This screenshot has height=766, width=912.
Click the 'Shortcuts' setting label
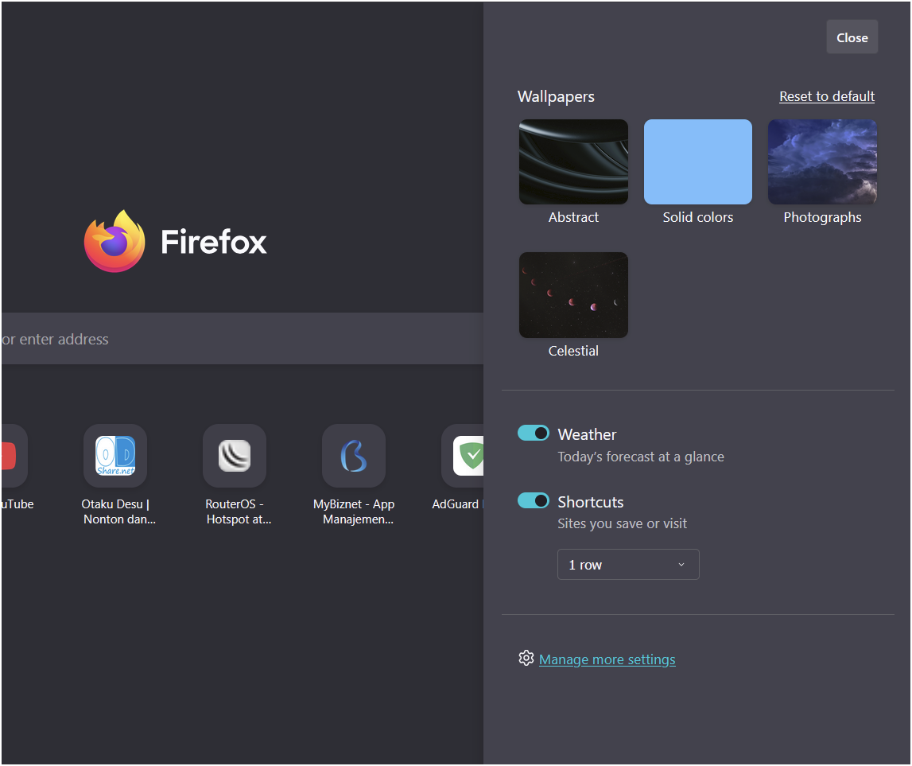[x=590, y=502]
